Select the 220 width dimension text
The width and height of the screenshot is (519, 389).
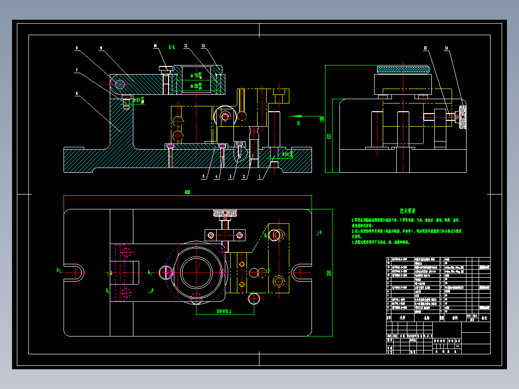[x=329, y=273]
